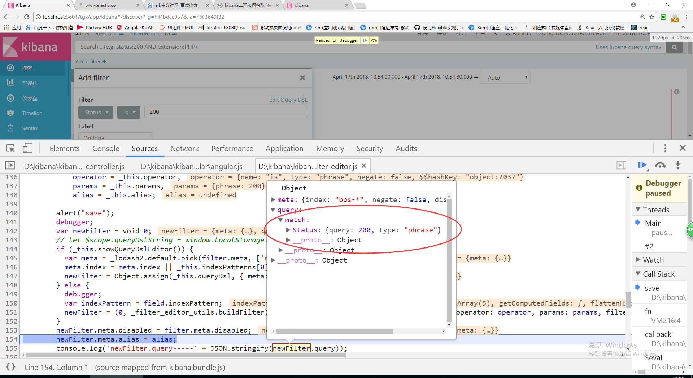This screenshot has height=378, width=693.
Task: Switch to the Application tab
Action: tap(284, 148)
